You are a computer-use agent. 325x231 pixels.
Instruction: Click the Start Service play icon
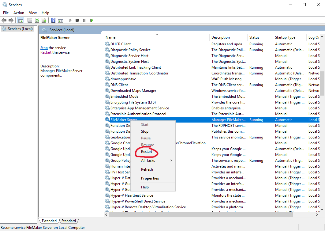pyautogui.click(x=70, y=20)
